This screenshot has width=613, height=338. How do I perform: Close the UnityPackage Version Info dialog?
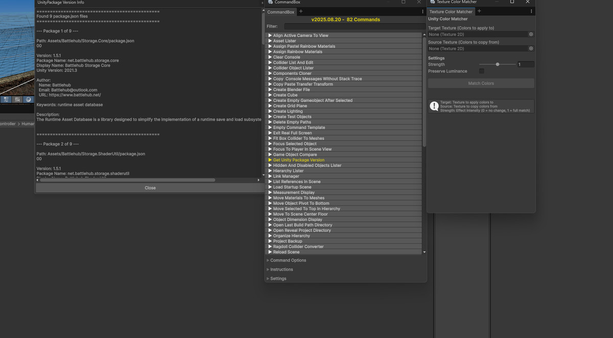tap(150, 188)
